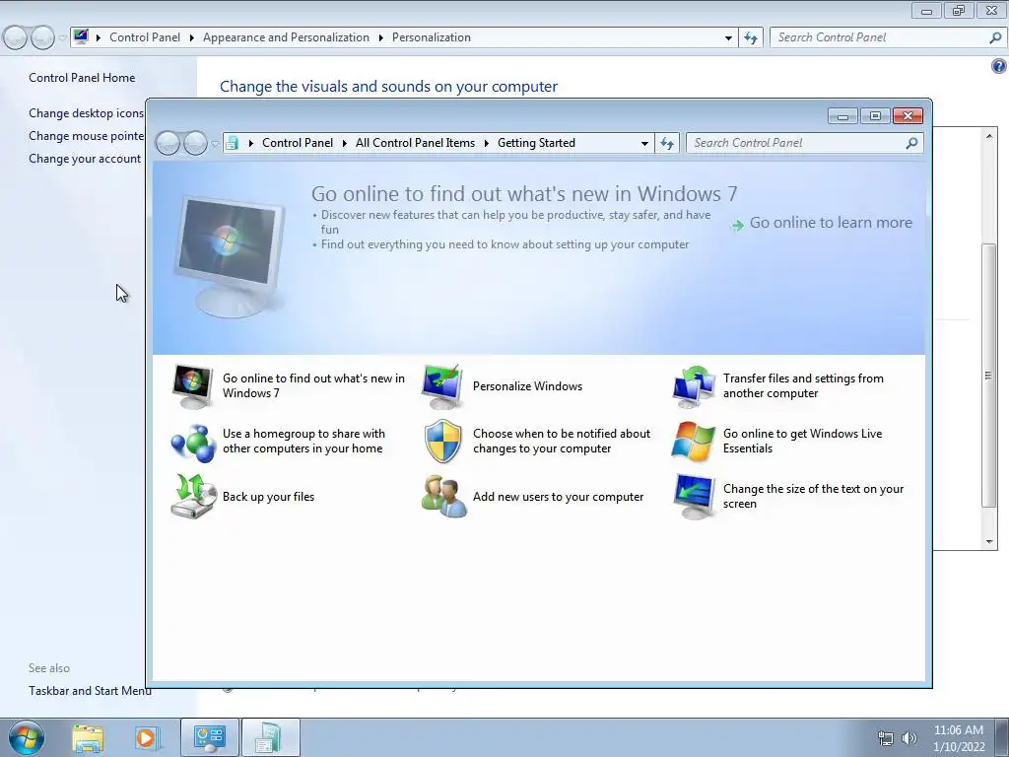
Task: Click Appearance and Personalization breadcrumb
Action: [286, 37]
